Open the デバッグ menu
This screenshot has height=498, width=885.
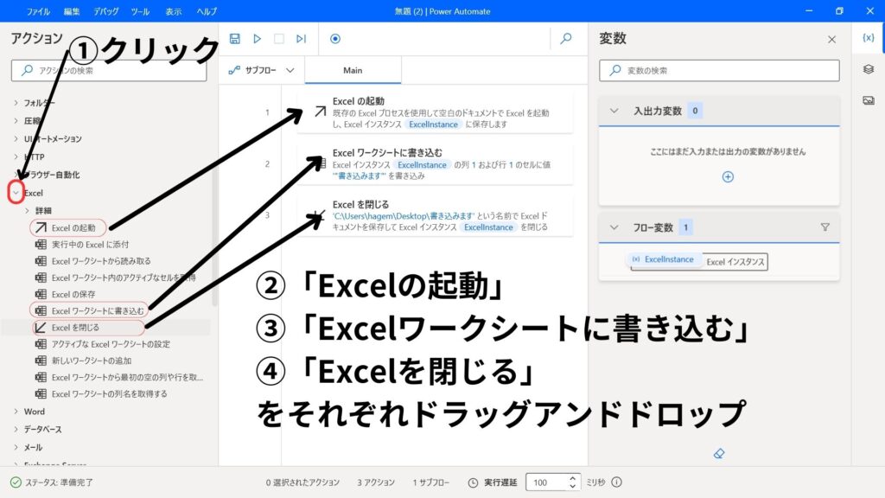(106, 11)
